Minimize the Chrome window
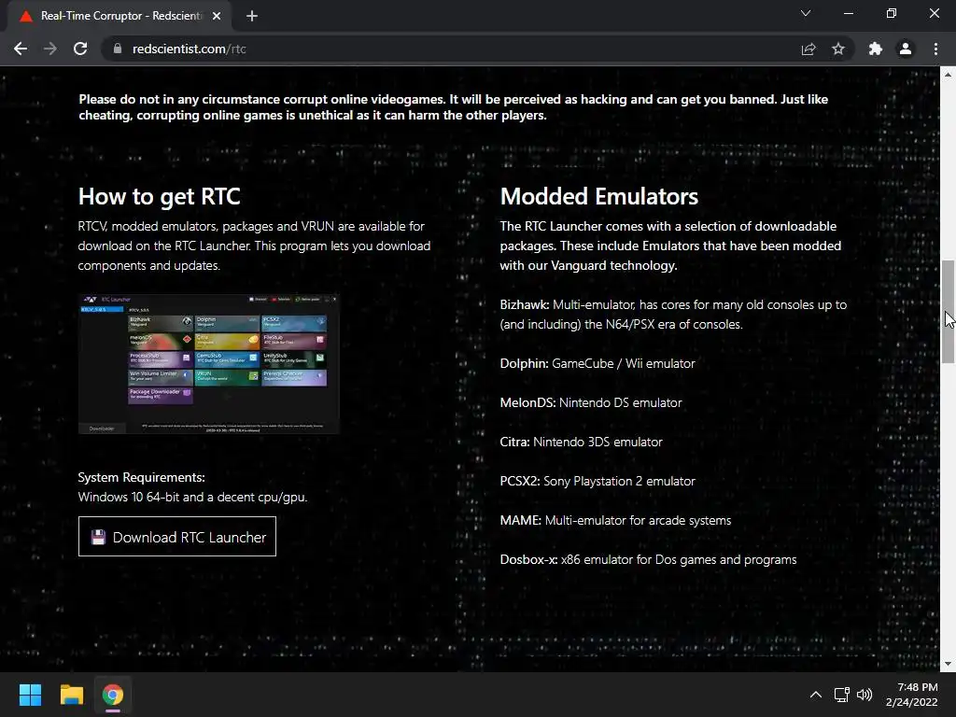The image size is (956, 717). [x=848, y=13]
